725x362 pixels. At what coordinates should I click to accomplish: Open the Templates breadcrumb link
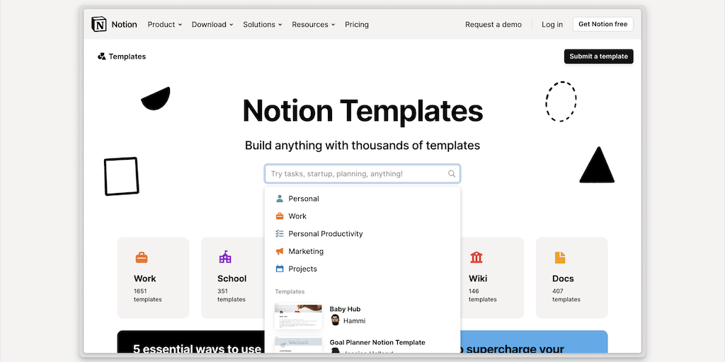click(122, 57)
